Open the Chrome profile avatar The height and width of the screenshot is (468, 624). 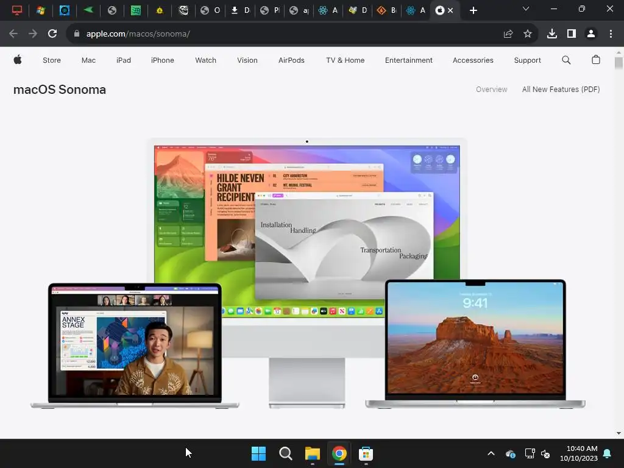[591, 34]
